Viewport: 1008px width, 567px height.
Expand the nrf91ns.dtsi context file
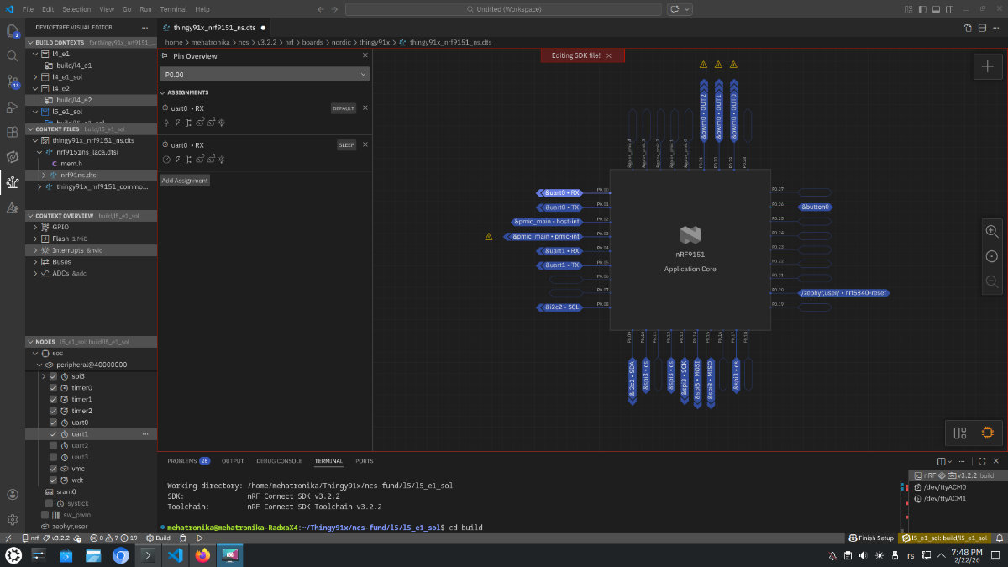coord(43,175)
